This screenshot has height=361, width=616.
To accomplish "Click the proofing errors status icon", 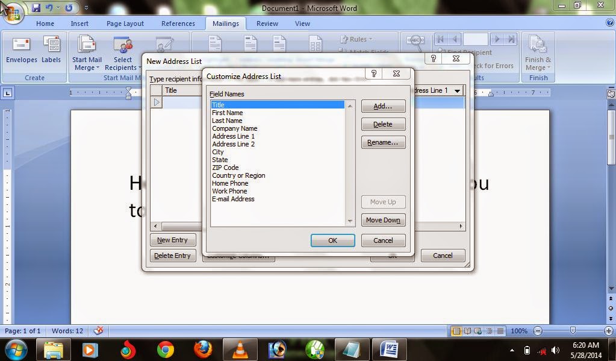I will [x=99, y=331].
